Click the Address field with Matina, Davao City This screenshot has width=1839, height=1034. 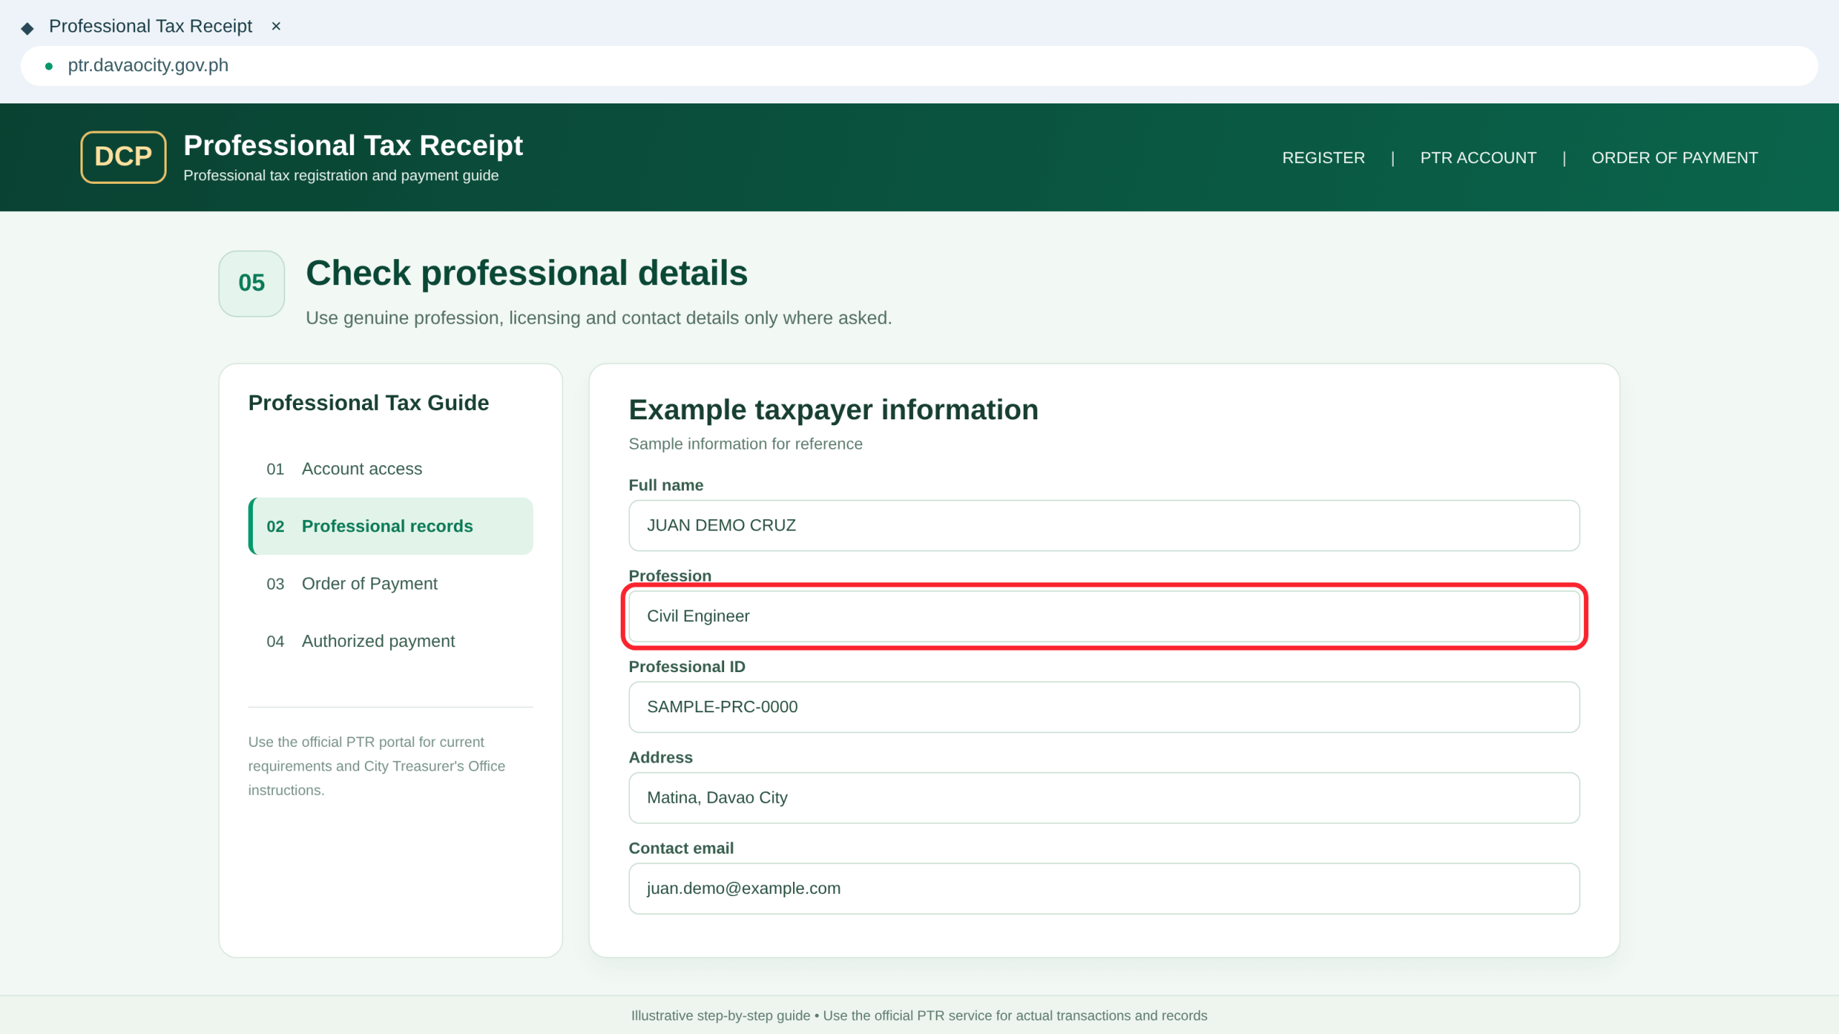(1104, 798)
